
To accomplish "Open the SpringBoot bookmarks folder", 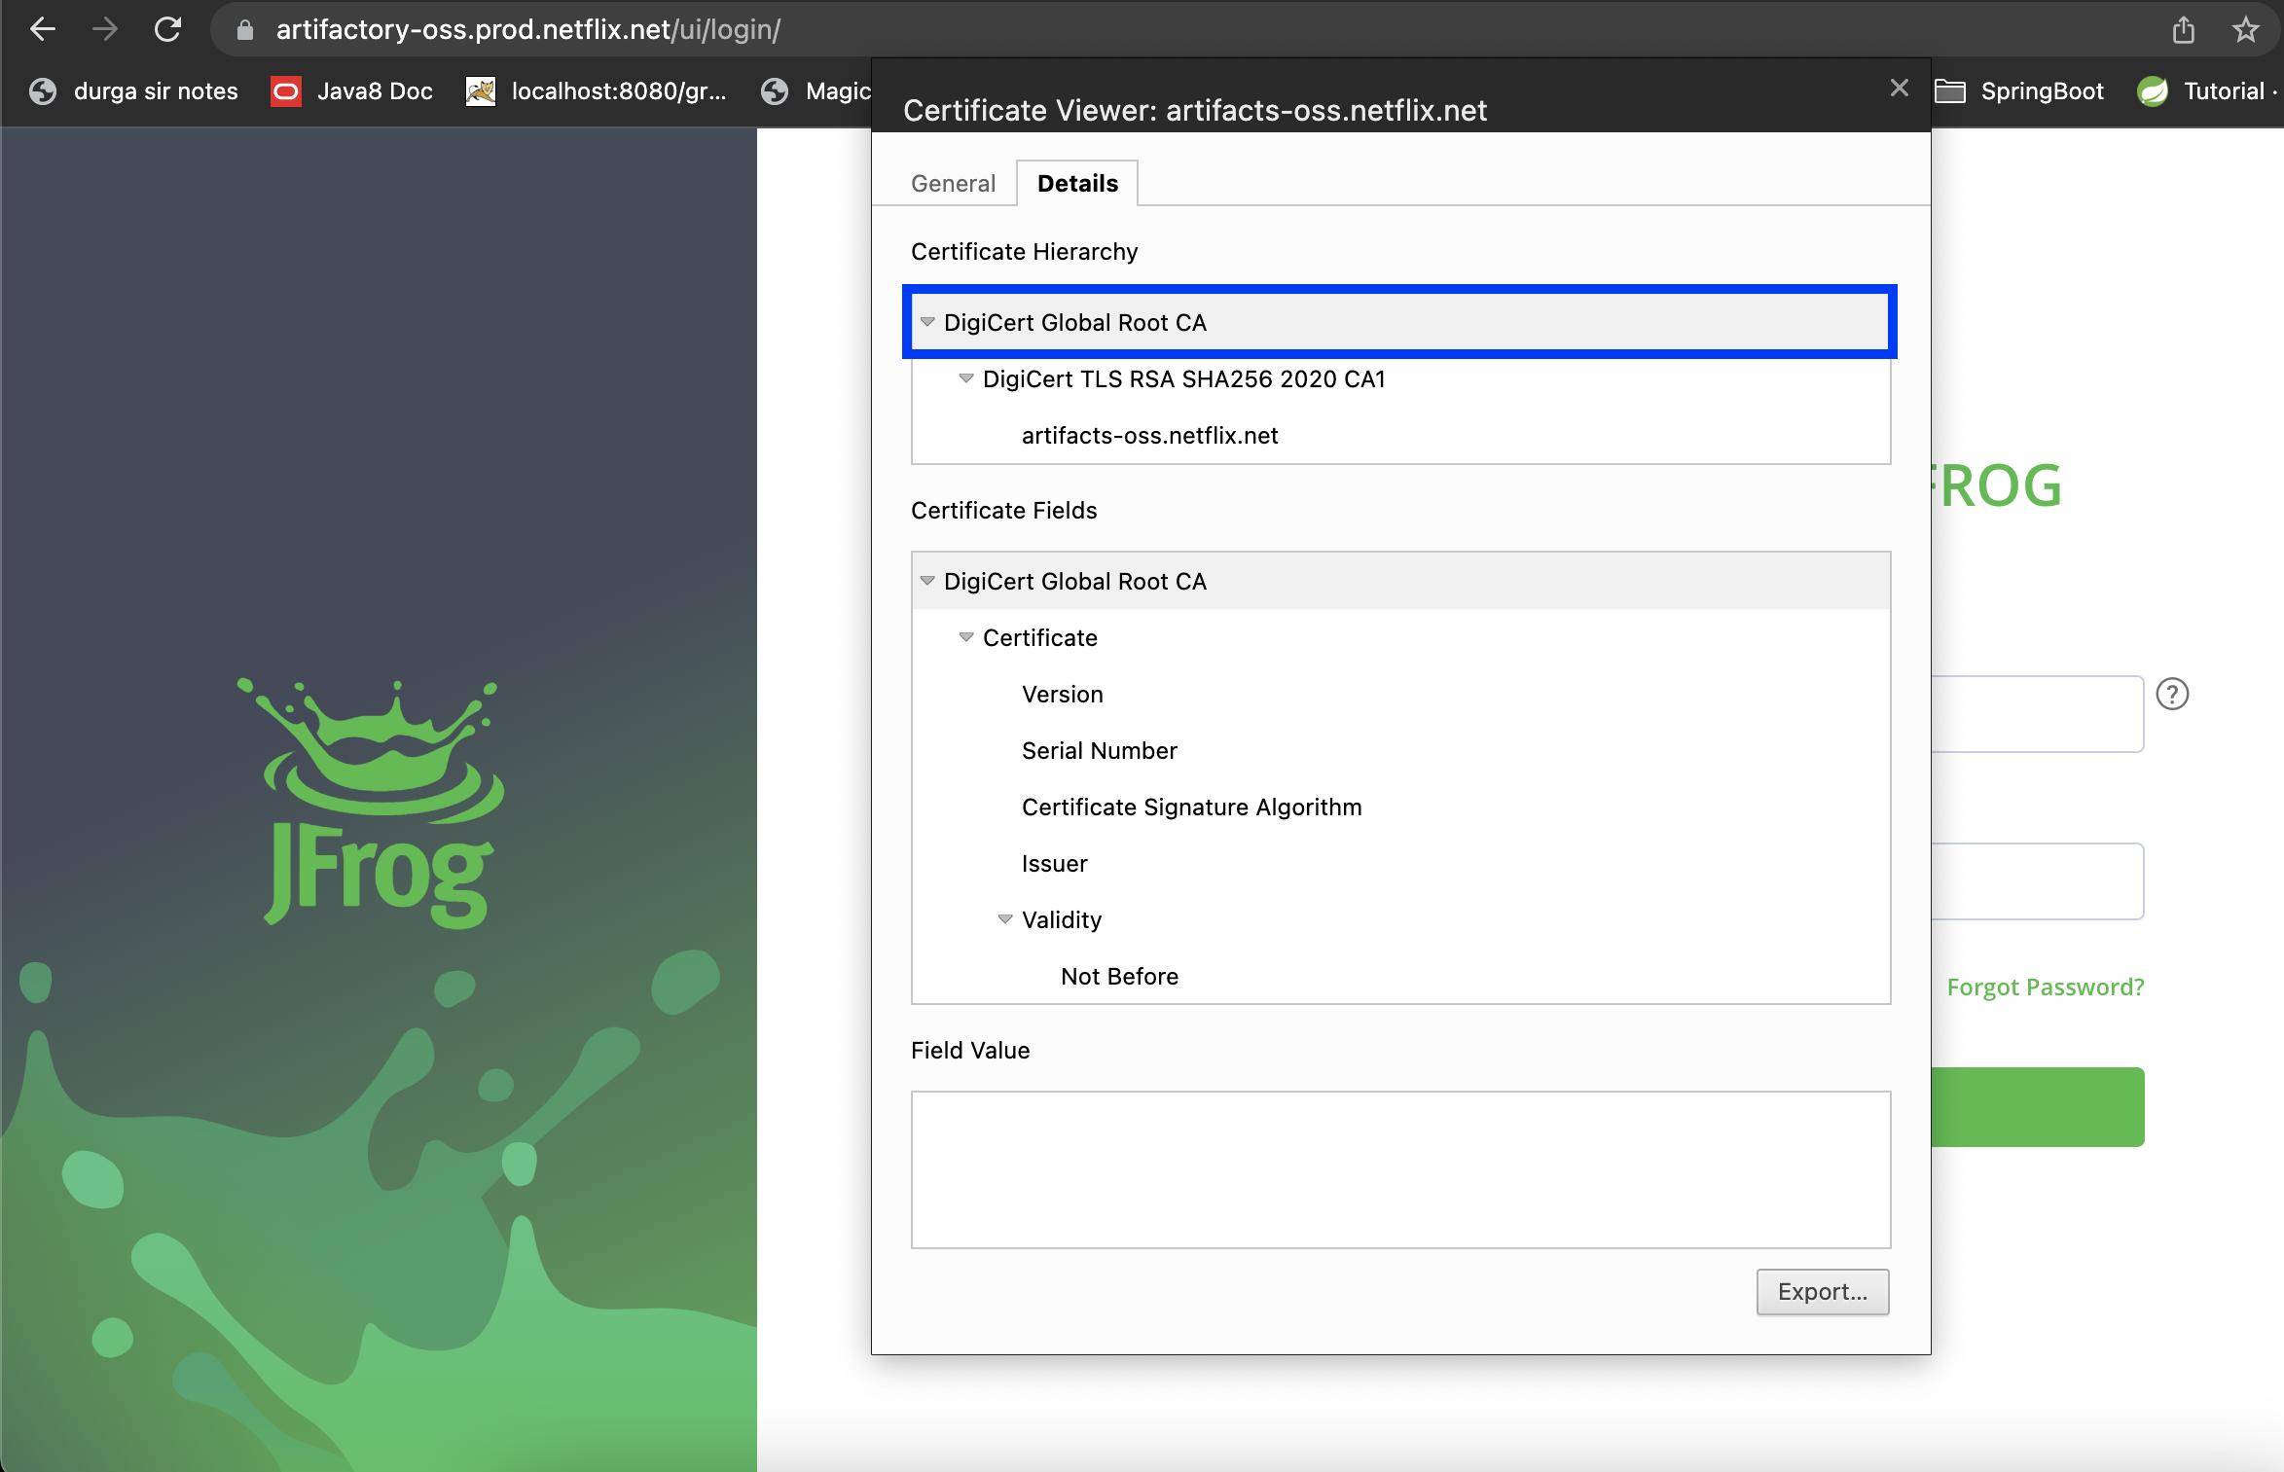I will click(2019, 91).
